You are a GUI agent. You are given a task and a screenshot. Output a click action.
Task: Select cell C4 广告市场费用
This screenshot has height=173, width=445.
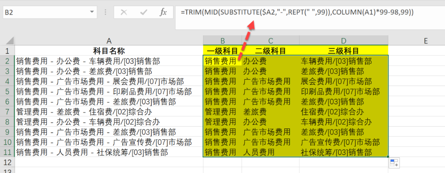270,81
